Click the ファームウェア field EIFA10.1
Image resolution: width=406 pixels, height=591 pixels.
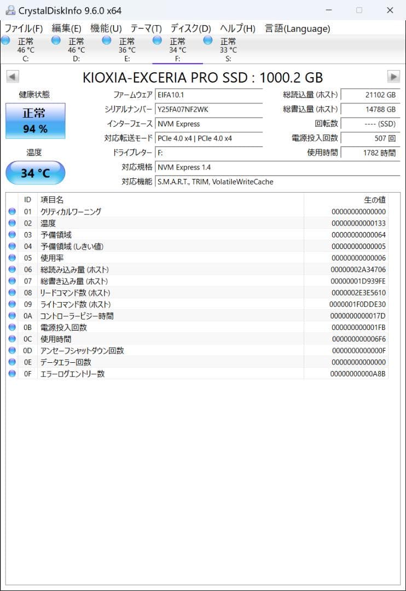[209, 95]
